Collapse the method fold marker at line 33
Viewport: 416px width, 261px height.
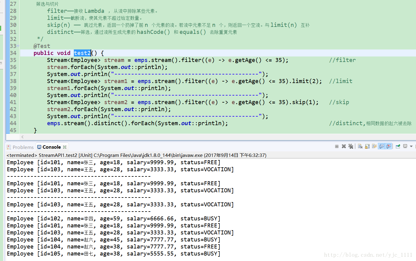pos(18,46)
